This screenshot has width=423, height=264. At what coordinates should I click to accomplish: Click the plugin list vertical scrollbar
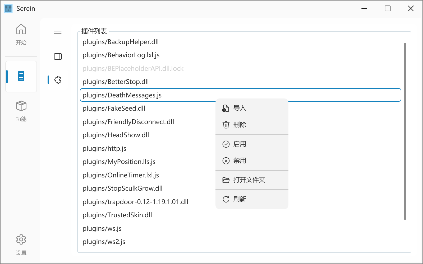pos(405,131)
